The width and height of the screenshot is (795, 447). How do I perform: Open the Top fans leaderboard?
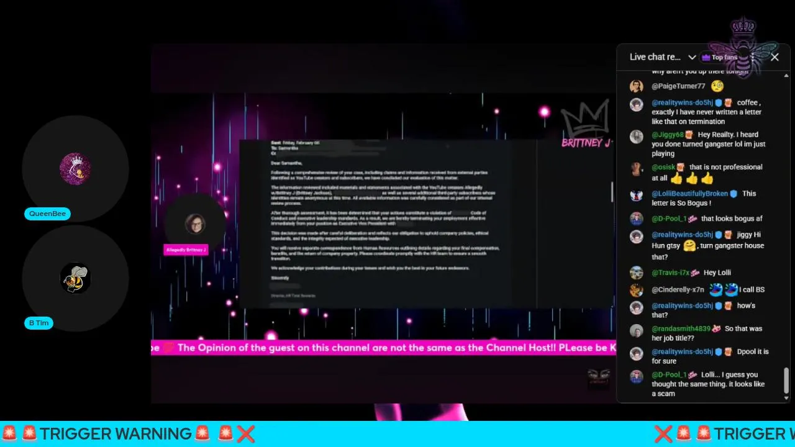coord(719,57)
